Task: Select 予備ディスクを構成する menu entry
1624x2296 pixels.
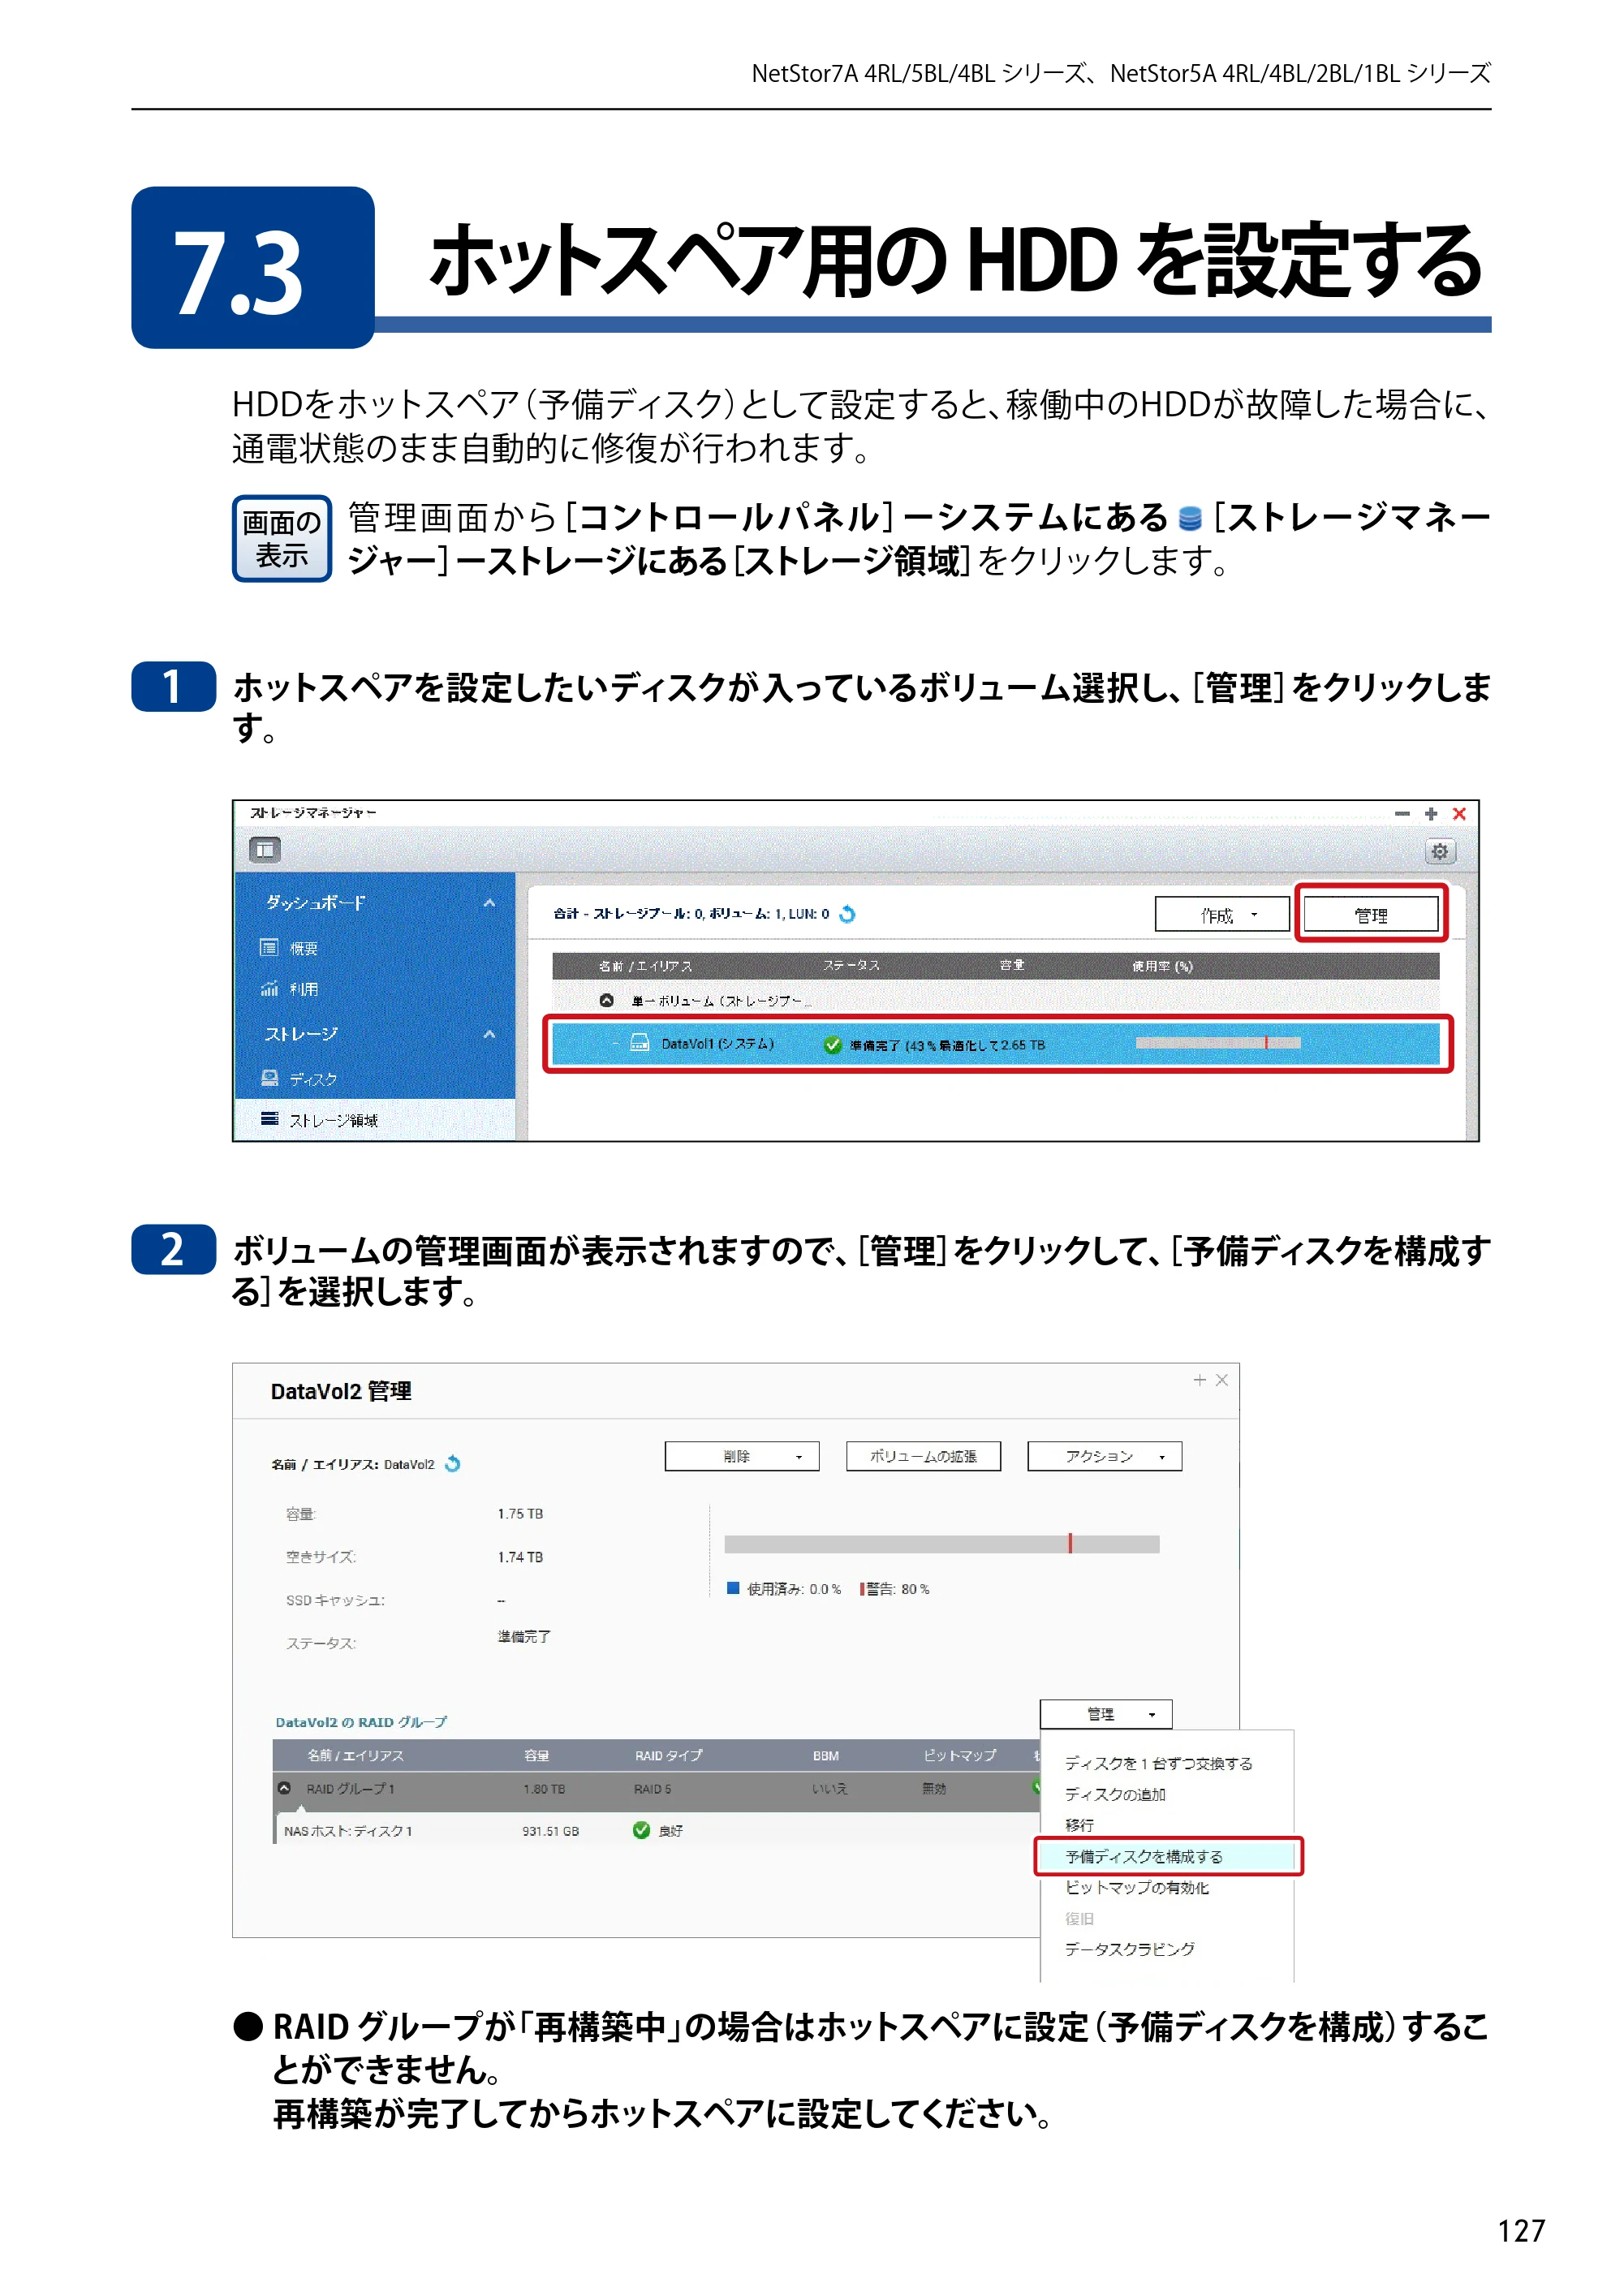Action: pos(1168,1856)
